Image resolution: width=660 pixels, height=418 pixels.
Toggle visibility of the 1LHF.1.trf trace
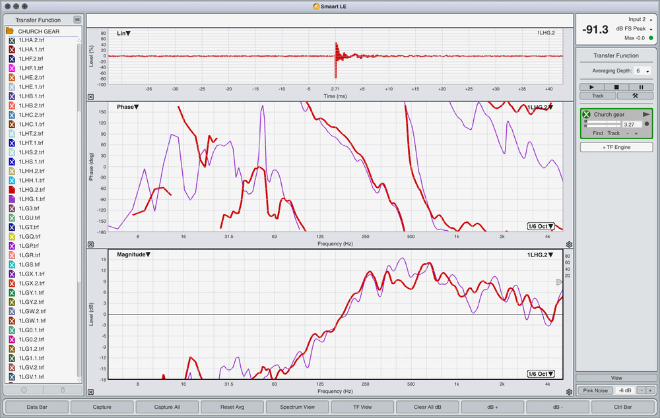click(12, 68)
